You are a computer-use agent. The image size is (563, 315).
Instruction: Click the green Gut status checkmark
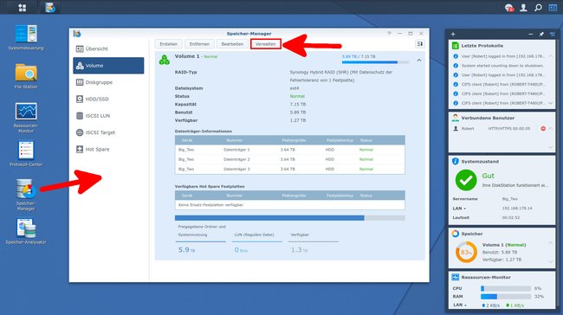(466, 180)
